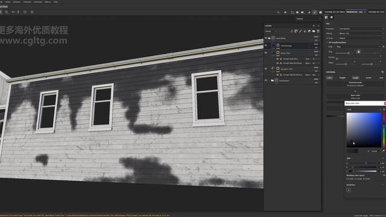Toggle visibility of the selected highlighted layer
The image size is (386, 217).
[x=266, y=46]
